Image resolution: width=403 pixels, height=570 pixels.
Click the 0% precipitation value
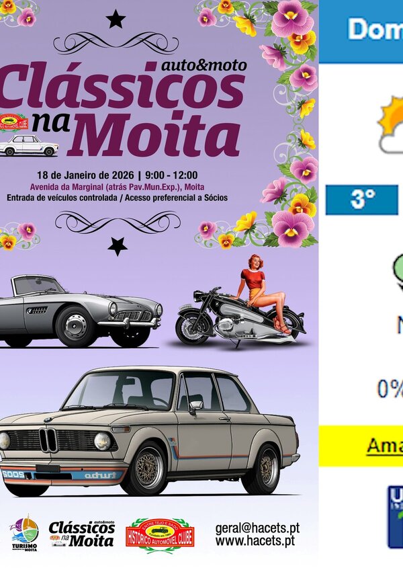coord(390,389)
